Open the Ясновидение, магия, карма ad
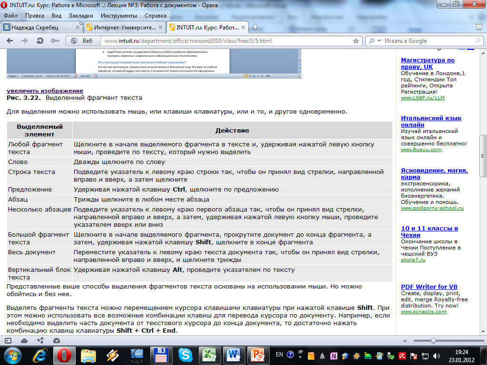The image size is (487, 365). [434, 173]
